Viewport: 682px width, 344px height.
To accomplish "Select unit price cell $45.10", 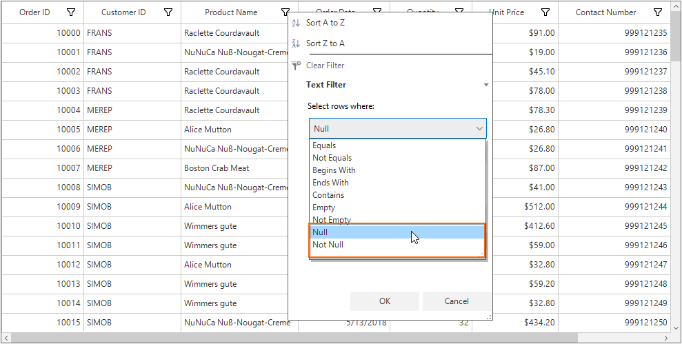I will pyautogui.click(x=525, y=71).
